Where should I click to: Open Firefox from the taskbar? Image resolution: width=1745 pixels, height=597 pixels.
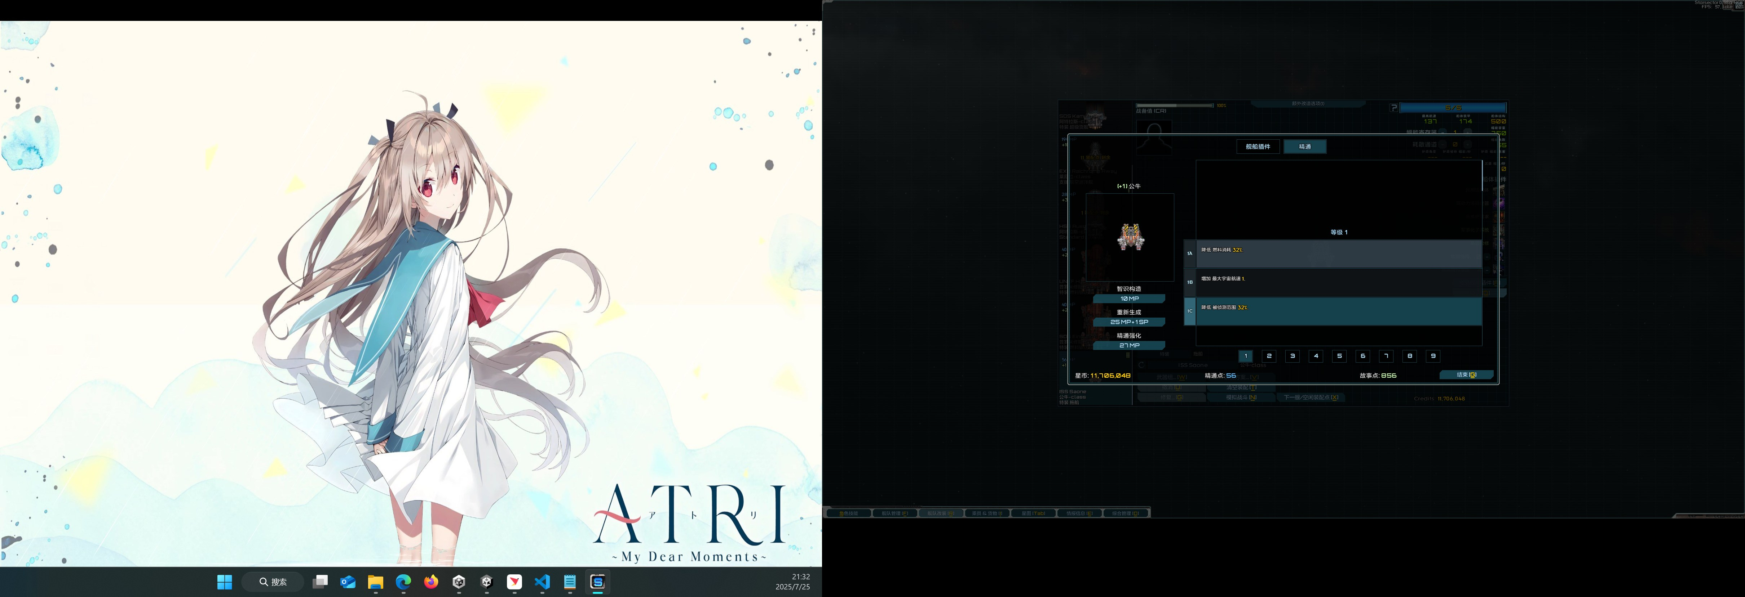point(431,582)
